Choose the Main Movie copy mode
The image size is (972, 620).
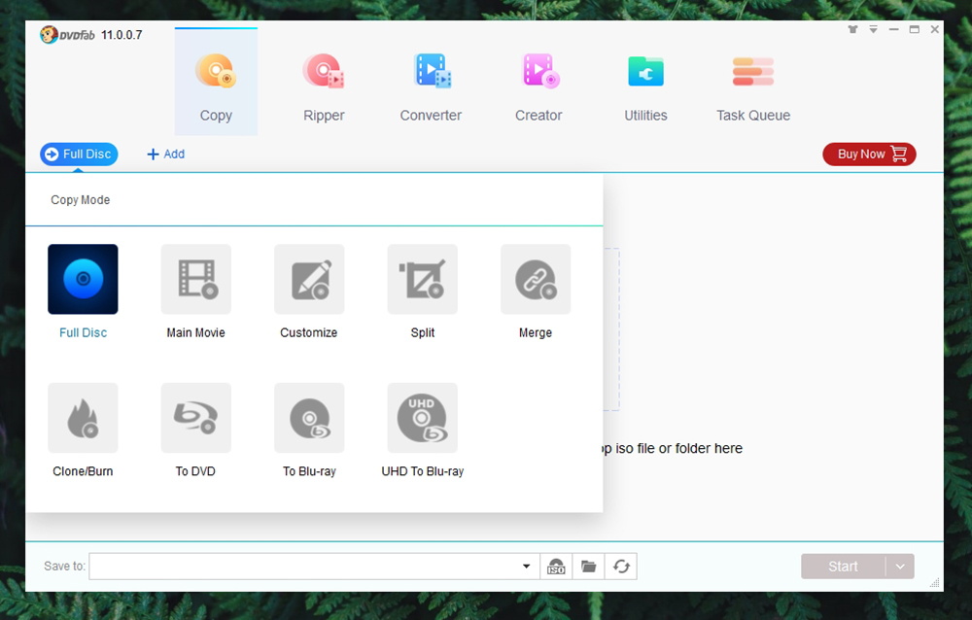[x=196, y=279]
